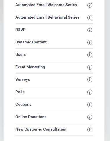Click the Surveys feature label

coord(23,80)
